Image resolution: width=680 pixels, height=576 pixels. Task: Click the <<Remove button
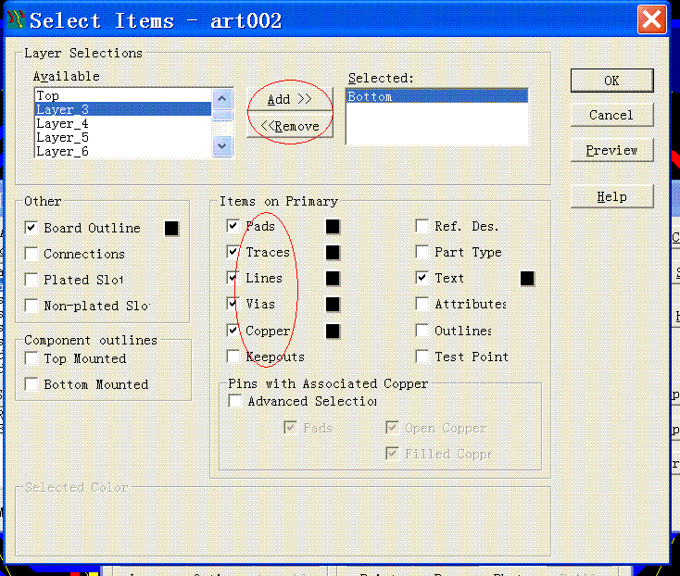point(290,126)
